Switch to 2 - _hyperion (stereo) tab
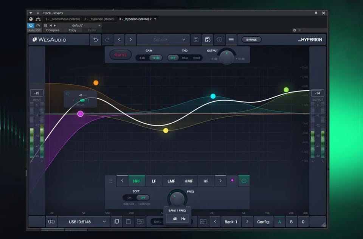The height and width of the screenshot is (239, 363). (x=99, y=19)
